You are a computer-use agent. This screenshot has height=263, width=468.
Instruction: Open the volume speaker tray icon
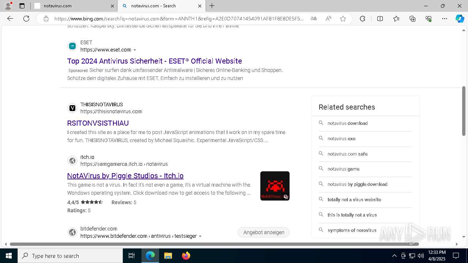coord(421,256)
